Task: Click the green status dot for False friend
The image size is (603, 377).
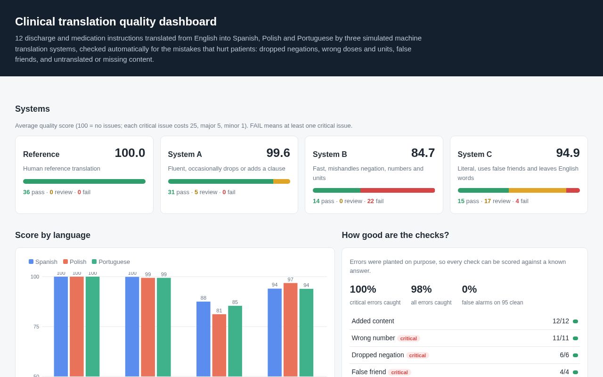Action: (x=575, y=372)
